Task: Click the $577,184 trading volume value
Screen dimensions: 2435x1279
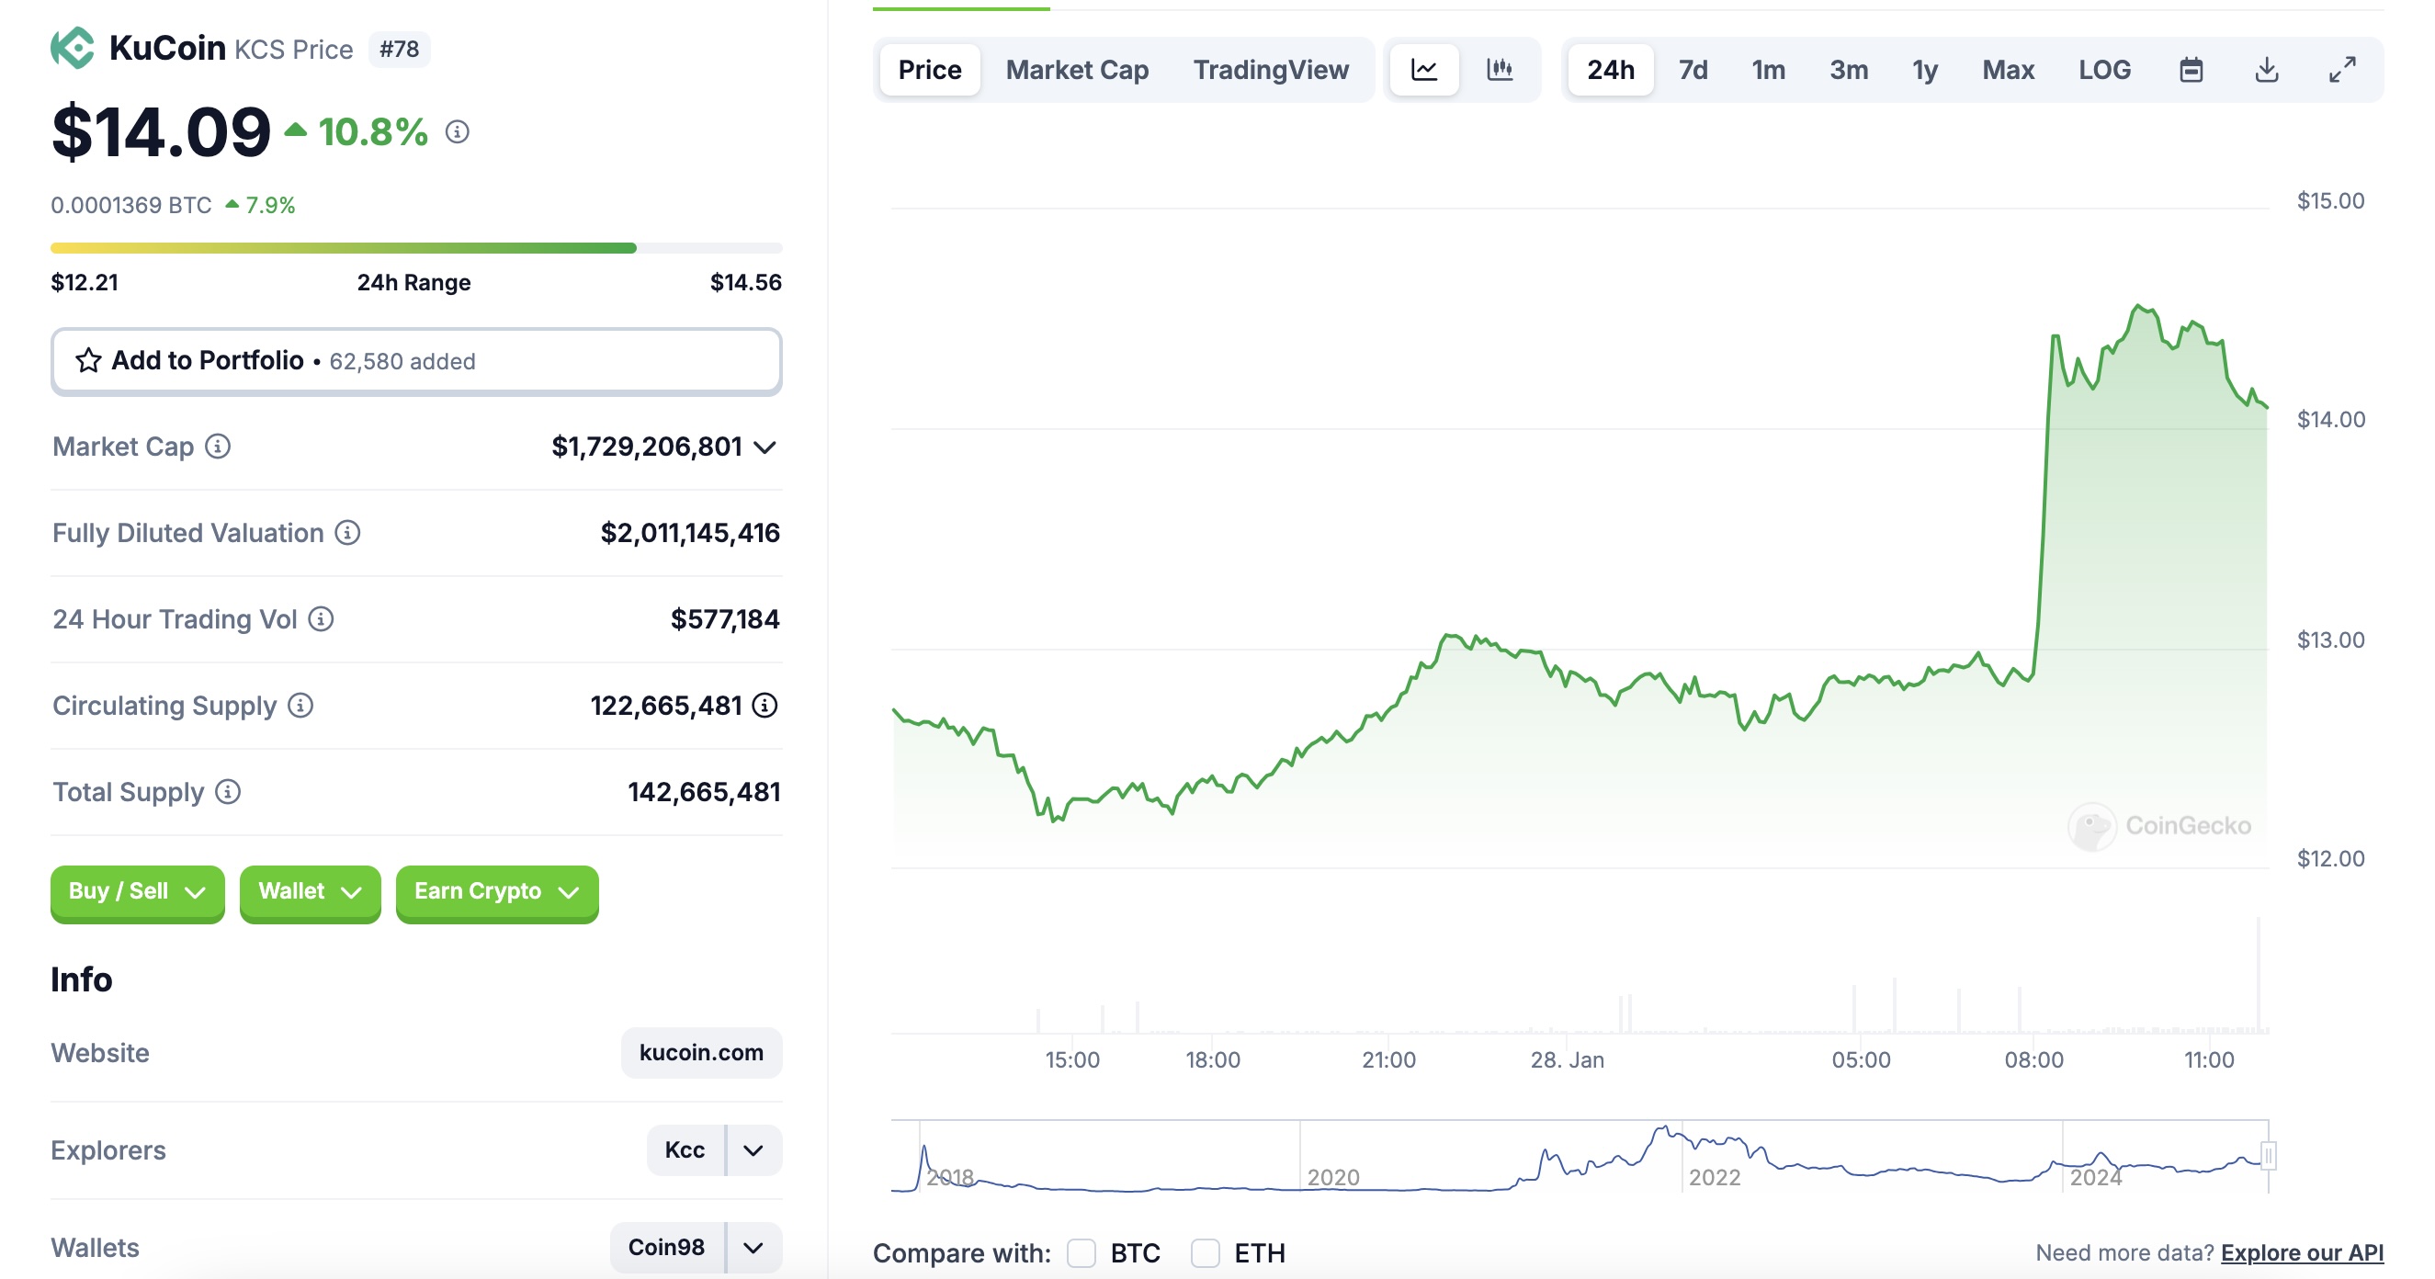Action: 725,619
